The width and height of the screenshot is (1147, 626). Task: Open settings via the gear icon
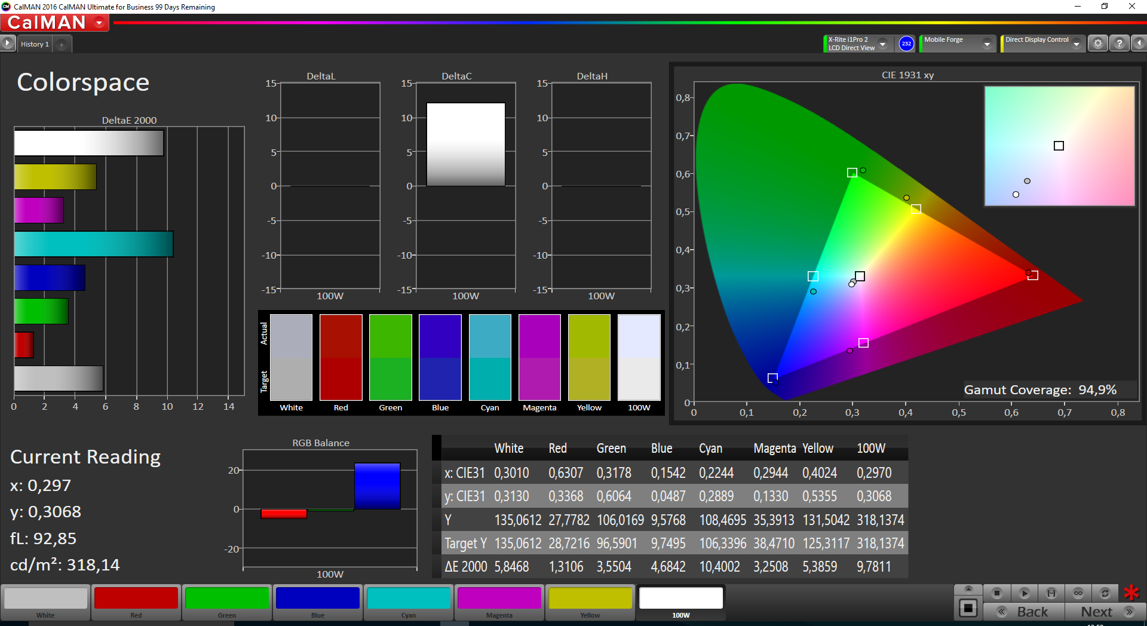(1097, 44)
